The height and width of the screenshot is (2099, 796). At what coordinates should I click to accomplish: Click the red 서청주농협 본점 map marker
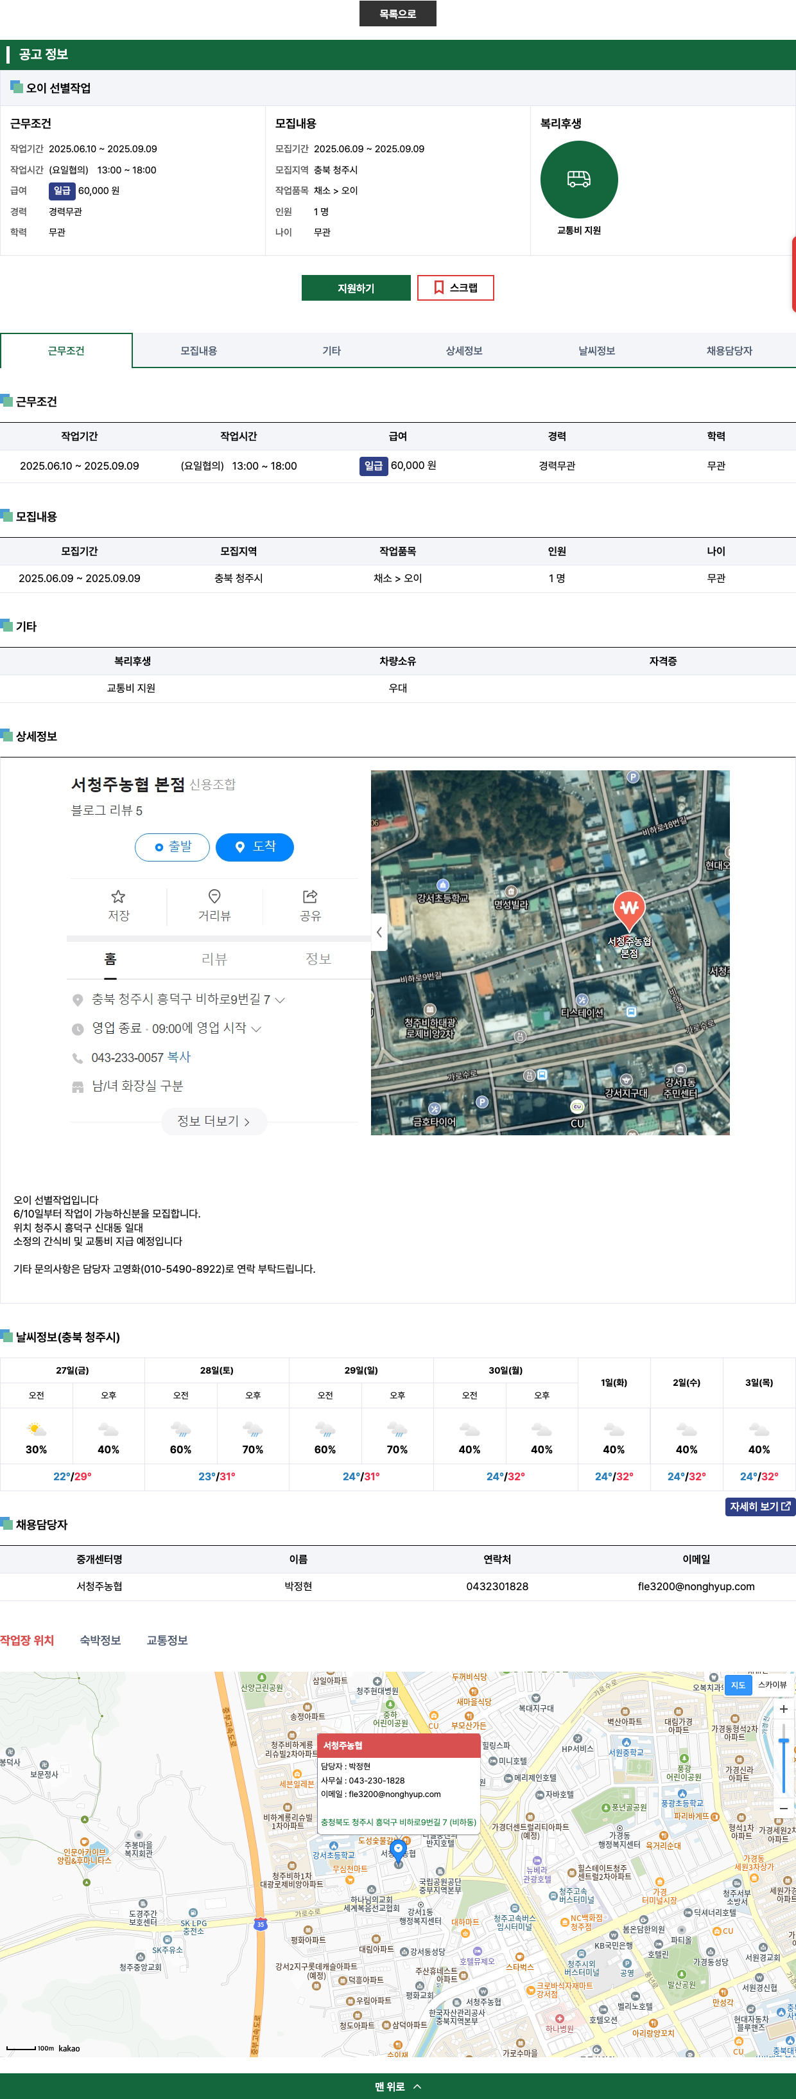click(629, 911)
